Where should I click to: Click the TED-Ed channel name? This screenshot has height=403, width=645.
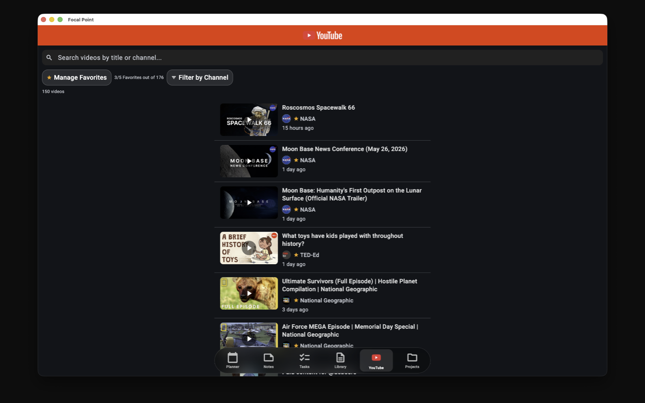pyautogui.click(x=310, y=255)
